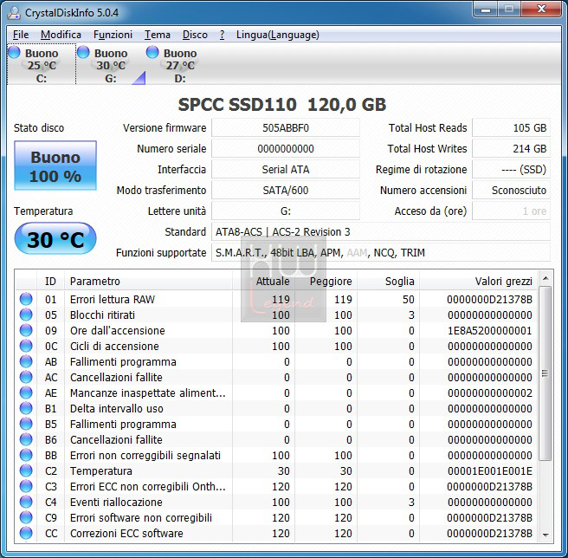Viewport: 568px width, 558px height.
Task: Click the SMART list scrollbar up arrow
Action: 545,278
